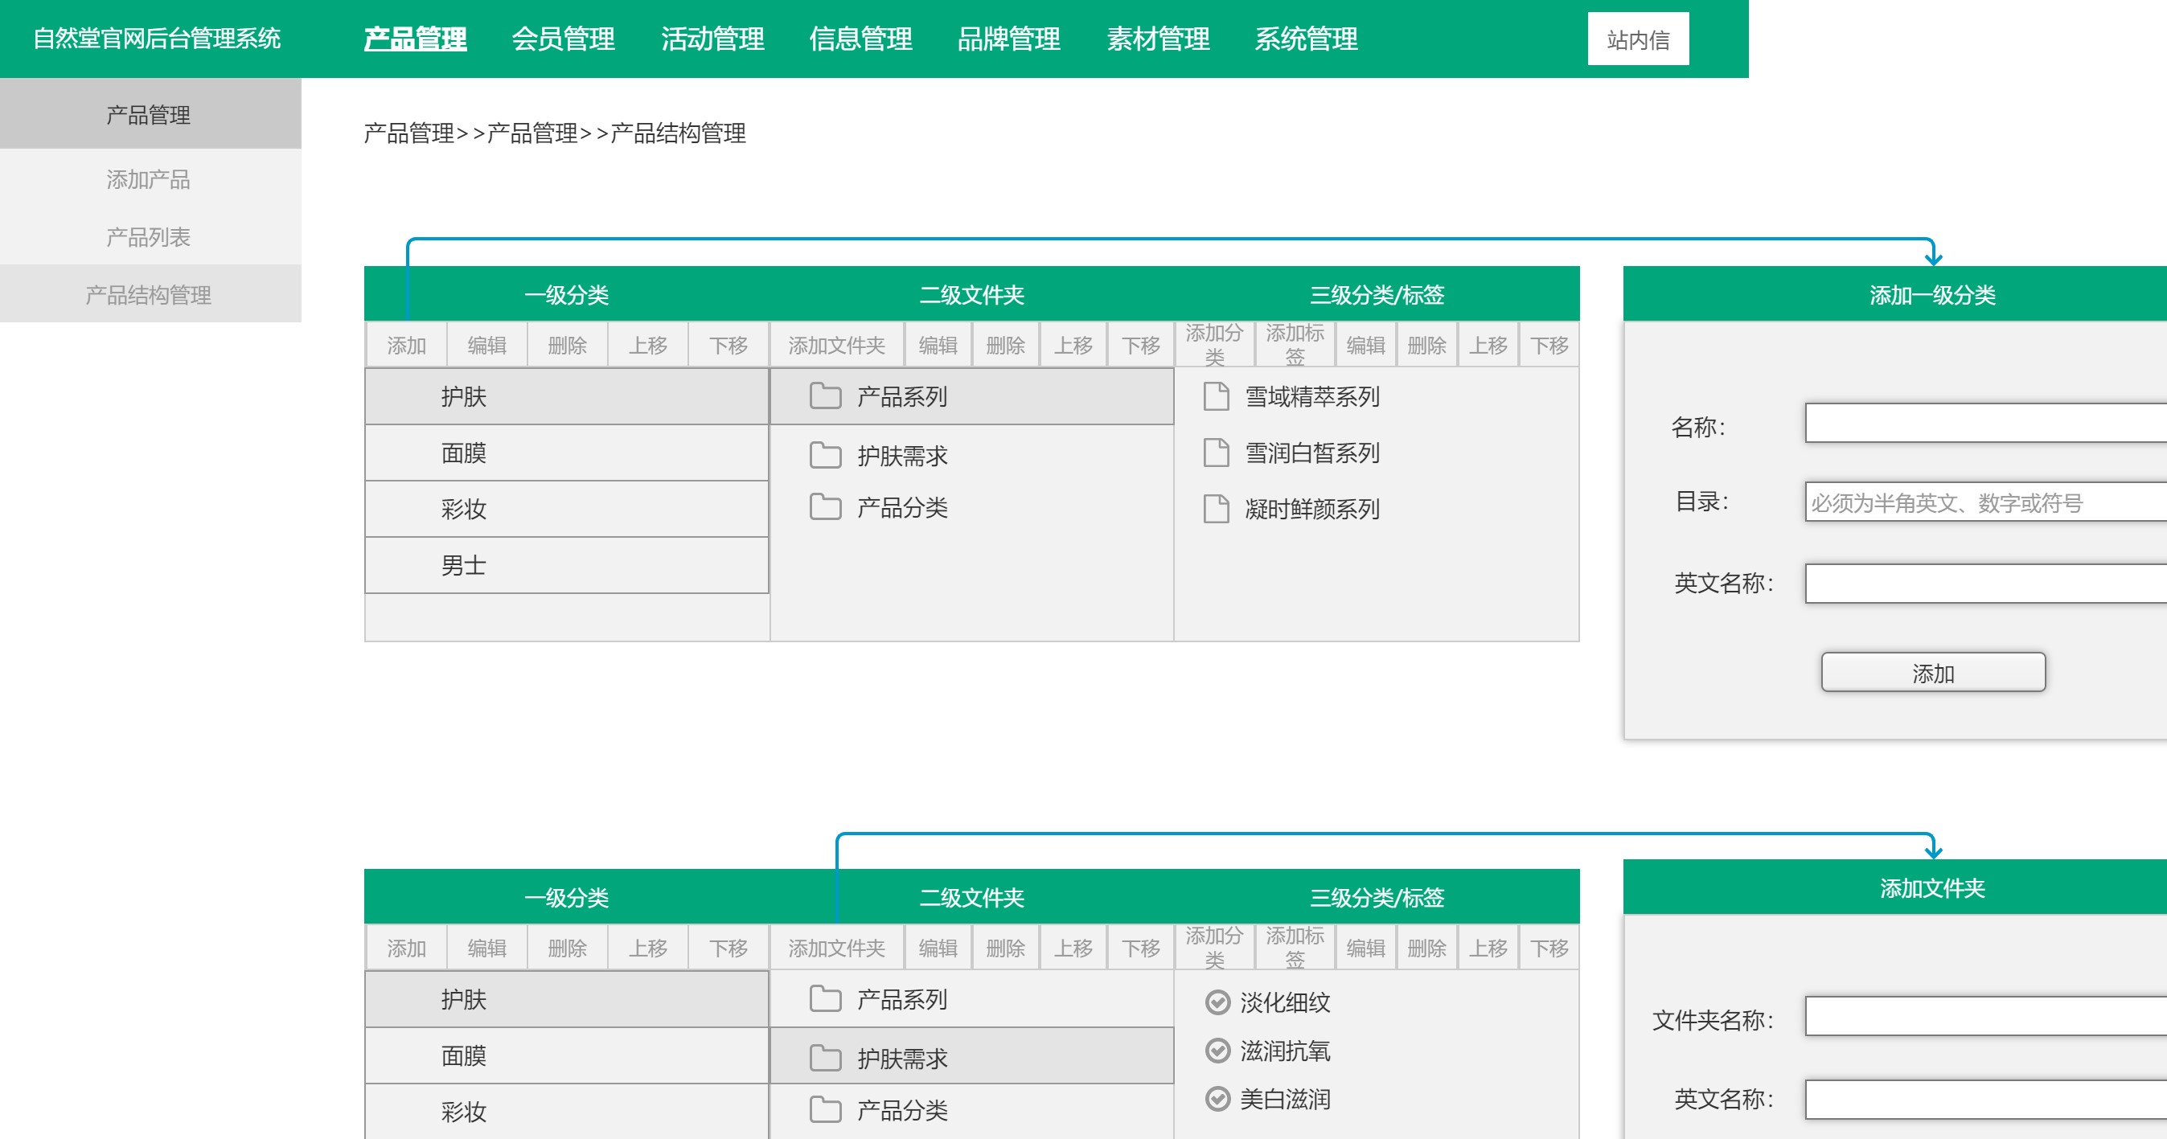Select 添加产品 in the left sidebar

pos(150,179)
